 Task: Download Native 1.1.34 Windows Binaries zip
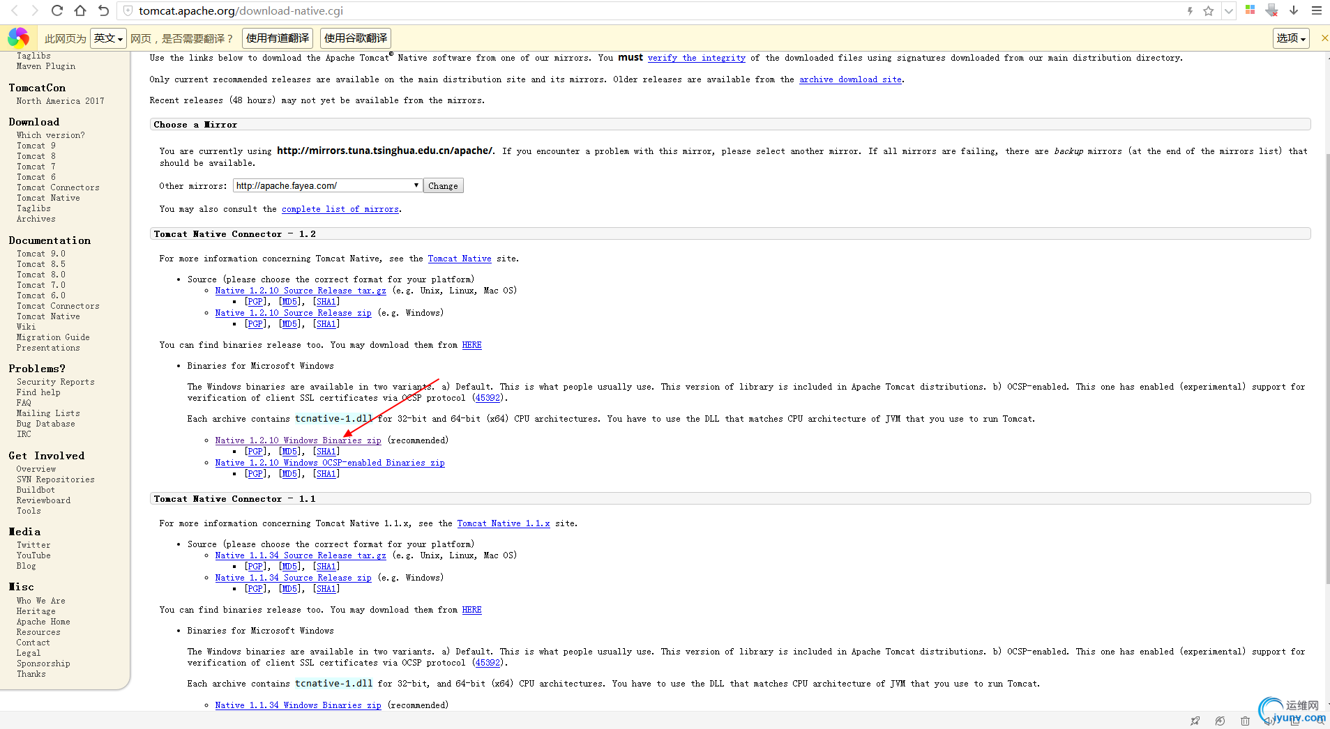298,705
